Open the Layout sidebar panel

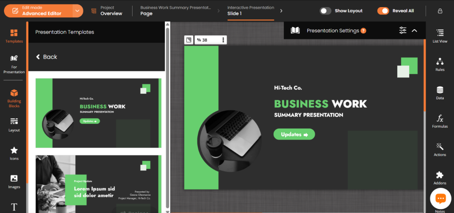point(14,124)
